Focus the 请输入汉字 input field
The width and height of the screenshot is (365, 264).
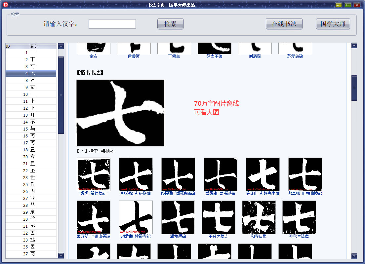(112, 24)
